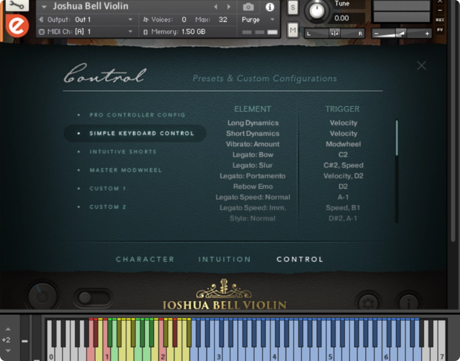
Task: Click the bottom-left round knob
Action: 43,297
